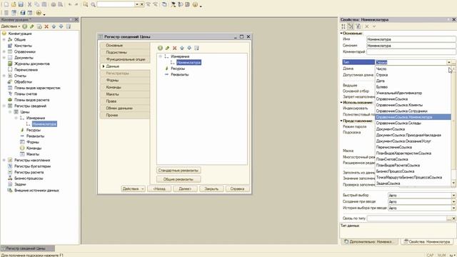The width and height of the screenshot is (457, 257).
Task: Switch to the Основные tab in Регистр сведений
Action: [125, 46]
